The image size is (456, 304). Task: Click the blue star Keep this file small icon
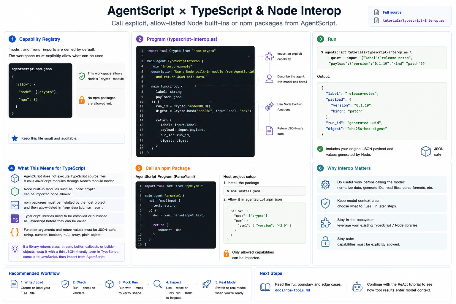[15, 138]
